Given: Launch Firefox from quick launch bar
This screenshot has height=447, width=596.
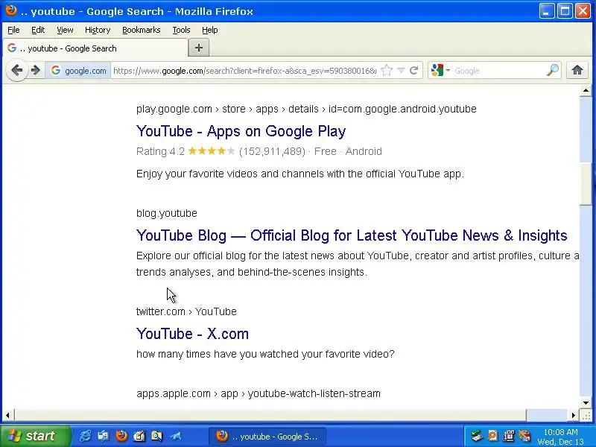Looking at the screenshot, I should tap(121, 436).
